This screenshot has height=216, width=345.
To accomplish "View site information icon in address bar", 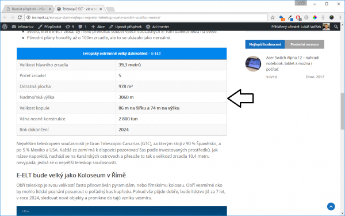I will click(28, 17).
